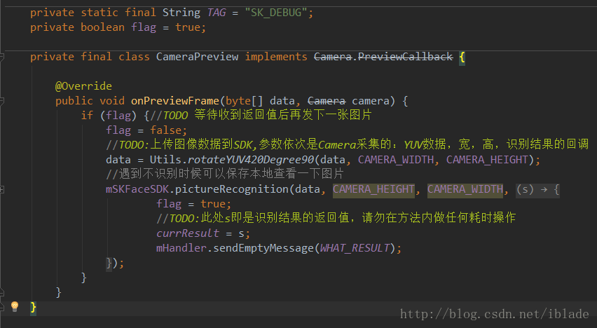Click the String type keyword
Screen dimensions: 597x328
[181, 13]
